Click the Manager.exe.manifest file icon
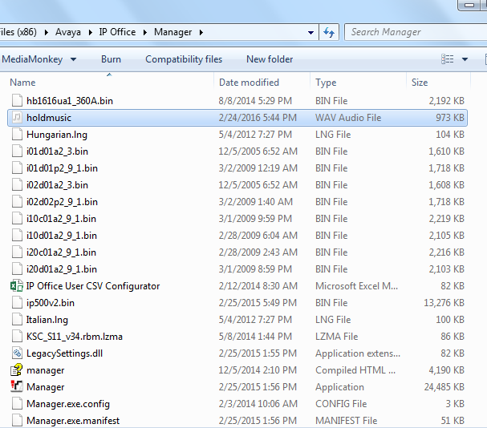 (x=17, y=420)
